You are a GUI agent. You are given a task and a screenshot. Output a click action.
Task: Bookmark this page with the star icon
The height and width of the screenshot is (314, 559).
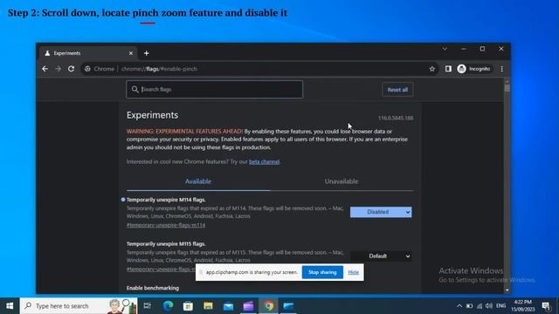tap(432, 69)
